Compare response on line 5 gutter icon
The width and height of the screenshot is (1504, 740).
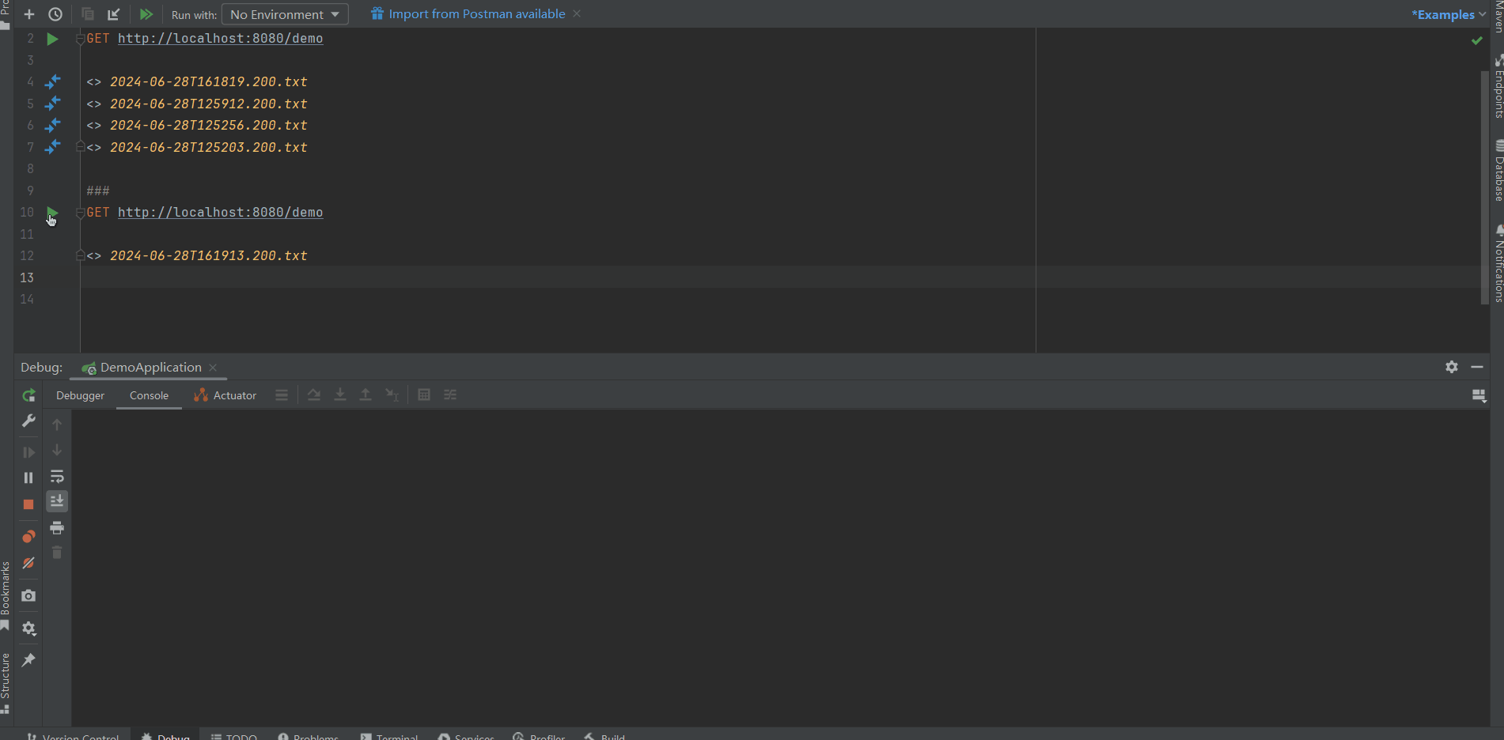pos(52,104)
